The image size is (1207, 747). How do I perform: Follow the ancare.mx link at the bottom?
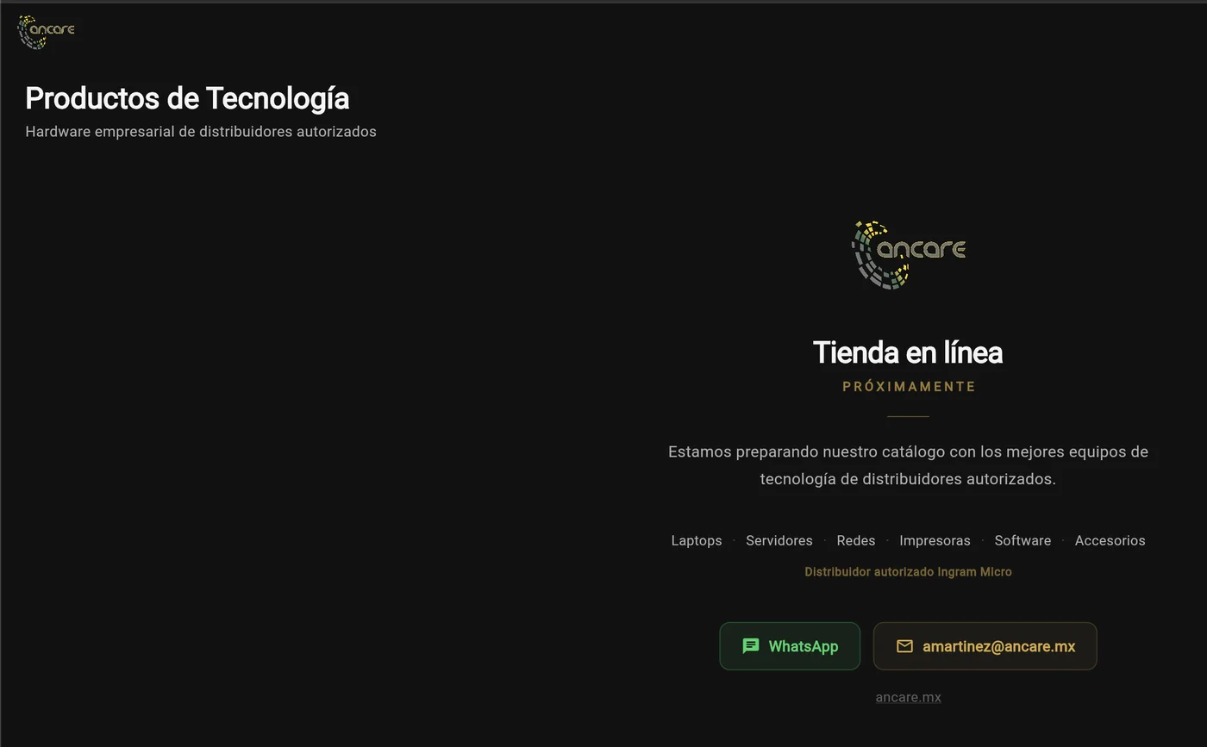pyautogui.click(x=908, y=697)
